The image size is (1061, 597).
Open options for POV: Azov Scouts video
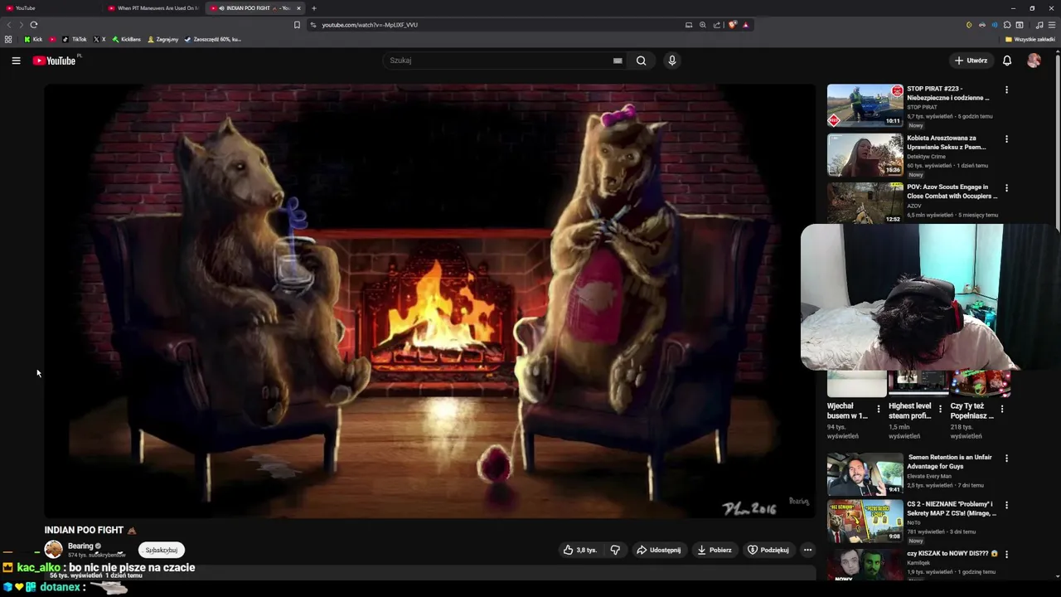(1006, 188)
